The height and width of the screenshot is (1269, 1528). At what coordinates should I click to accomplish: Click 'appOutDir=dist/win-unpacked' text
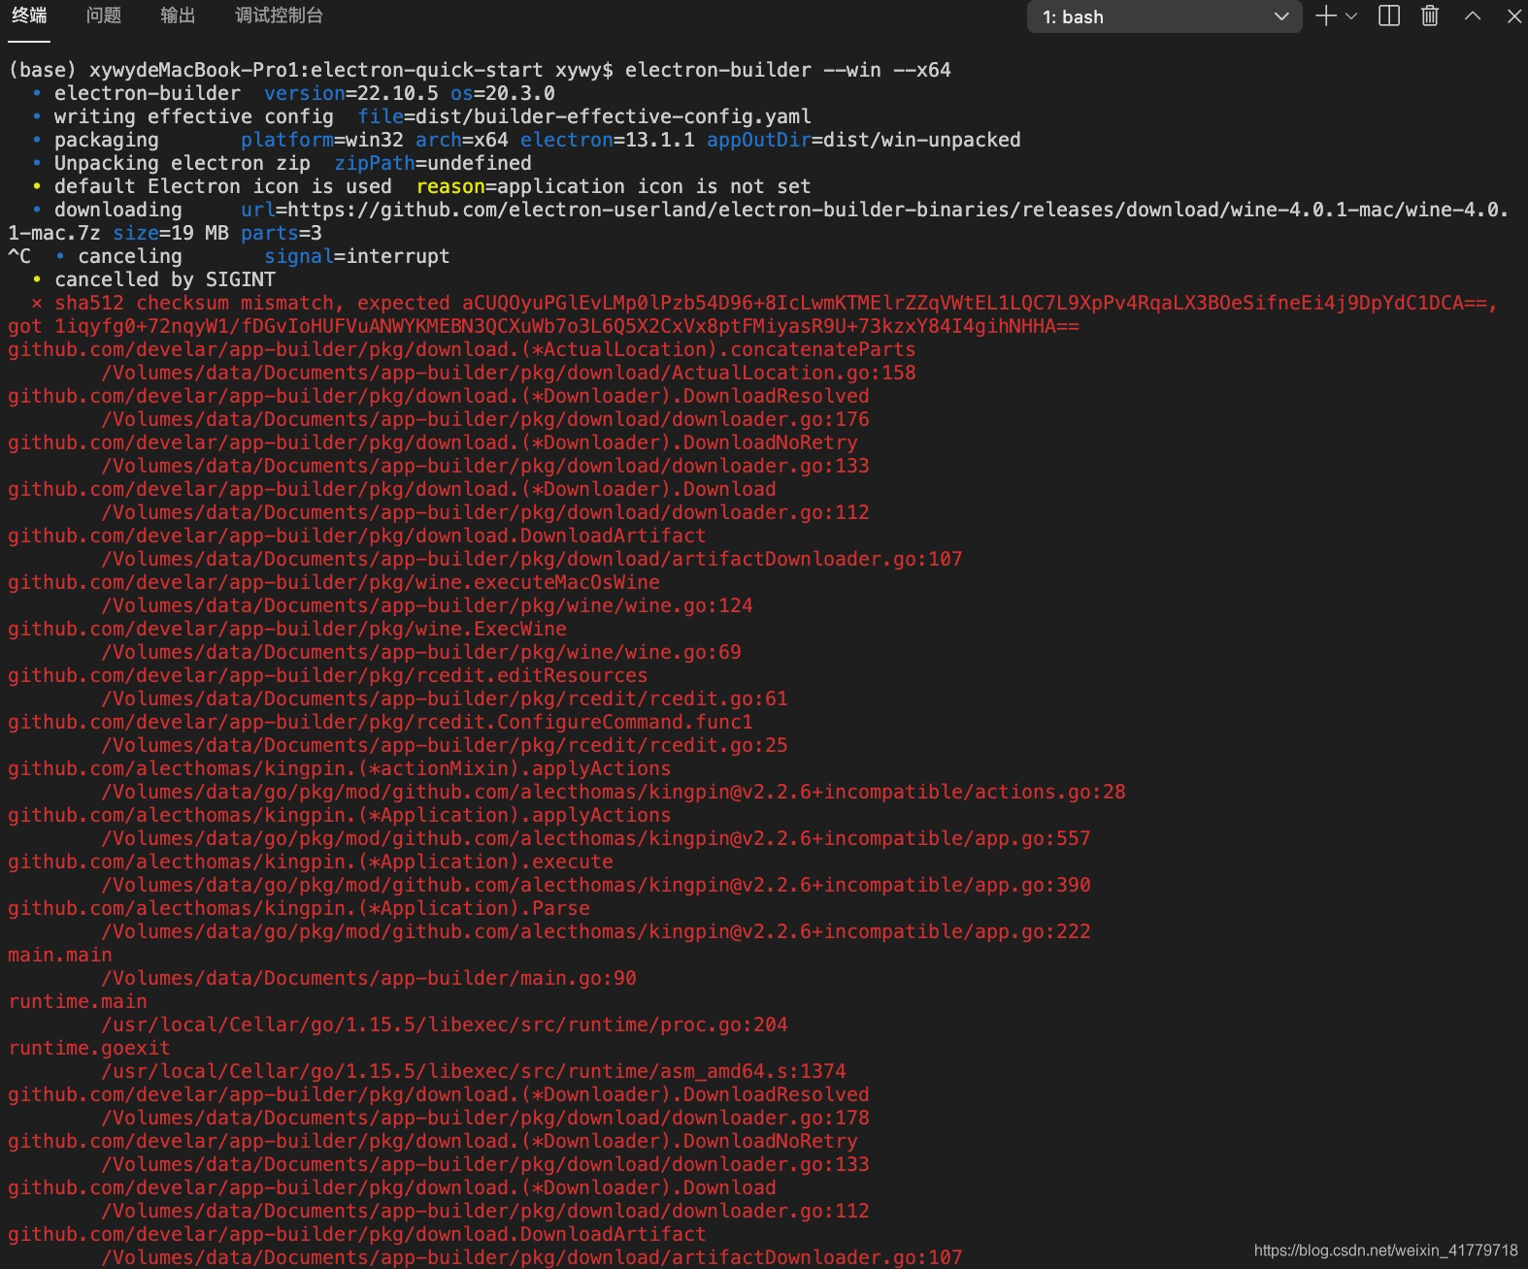click(x=864, y=140)
